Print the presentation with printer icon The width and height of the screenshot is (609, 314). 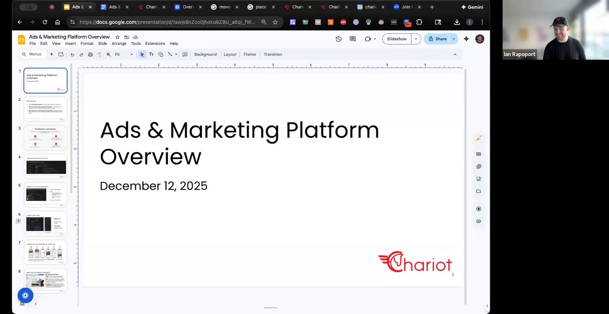click(90, 55)
